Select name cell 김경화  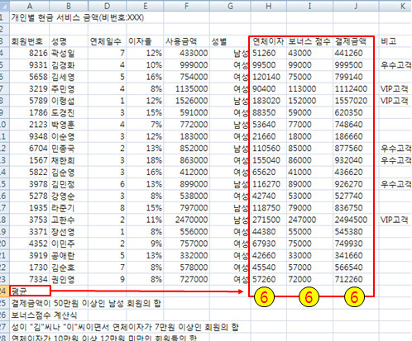[x=69, y=65]
